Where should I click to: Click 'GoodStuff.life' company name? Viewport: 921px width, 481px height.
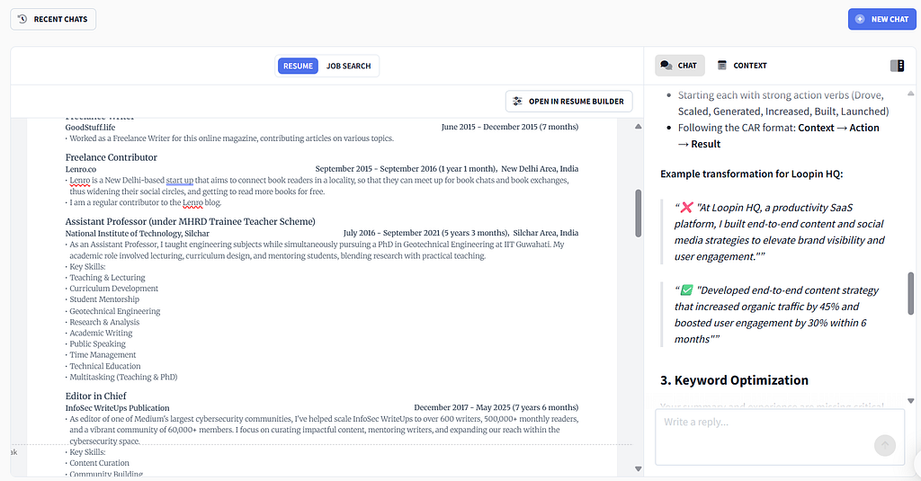coord(90,128)
